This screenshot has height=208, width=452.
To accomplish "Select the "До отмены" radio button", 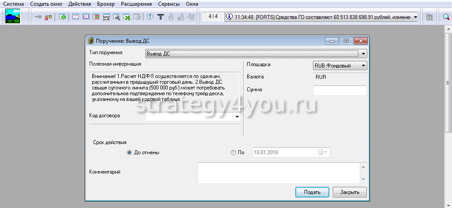I will point(129,152).
